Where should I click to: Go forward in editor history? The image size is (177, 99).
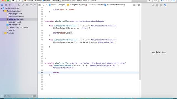(46, 5)
